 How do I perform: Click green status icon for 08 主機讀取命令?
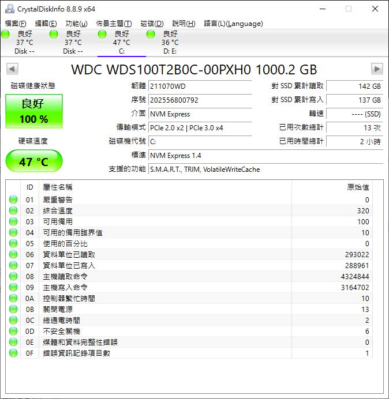coord(13,276)
